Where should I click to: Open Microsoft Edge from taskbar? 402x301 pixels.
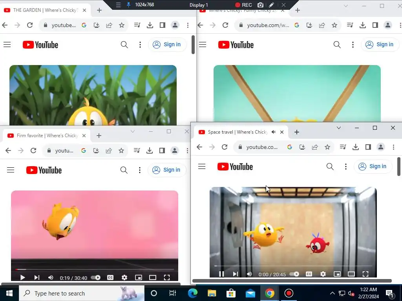point(192,293)
